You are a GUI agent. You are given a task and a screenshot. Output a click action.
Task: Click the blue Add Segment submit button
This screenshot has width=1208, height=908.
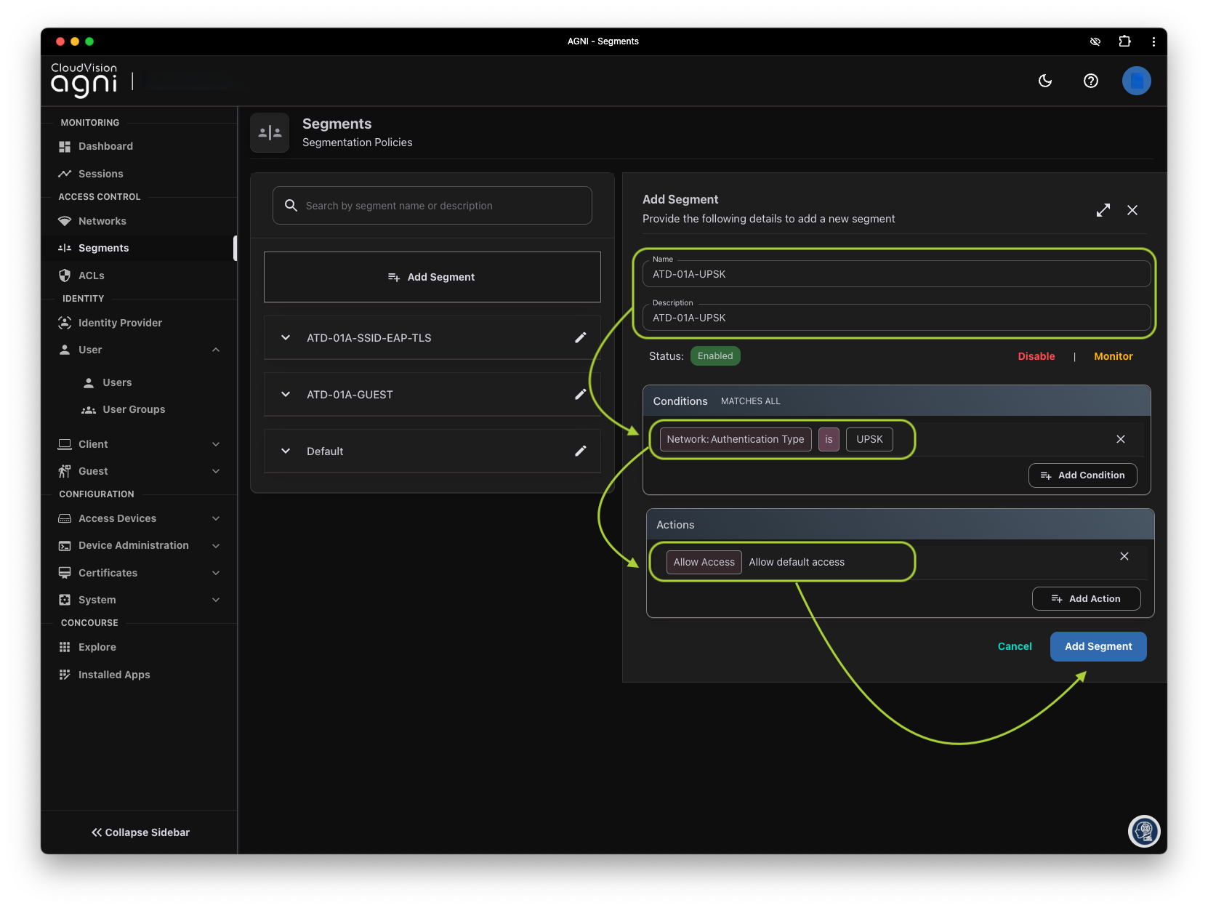point(1098,646)
